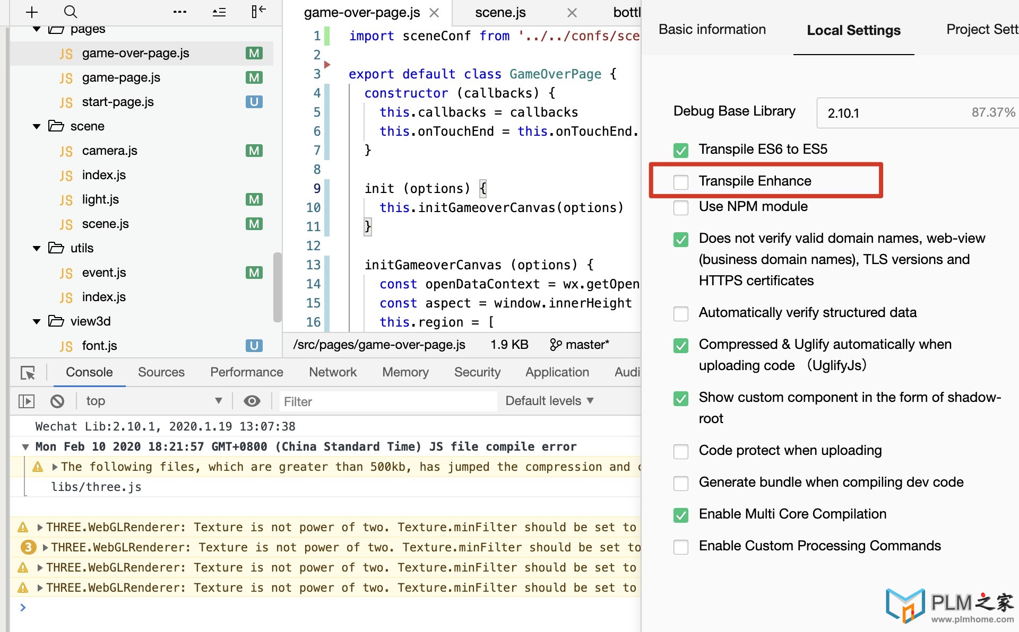
Task: Click the git branch icon beside master*
Action: (556, 345)
